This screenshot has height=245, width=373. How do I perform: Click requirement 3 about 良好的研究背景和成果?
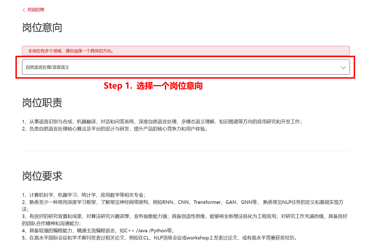[x=185, y=216]
